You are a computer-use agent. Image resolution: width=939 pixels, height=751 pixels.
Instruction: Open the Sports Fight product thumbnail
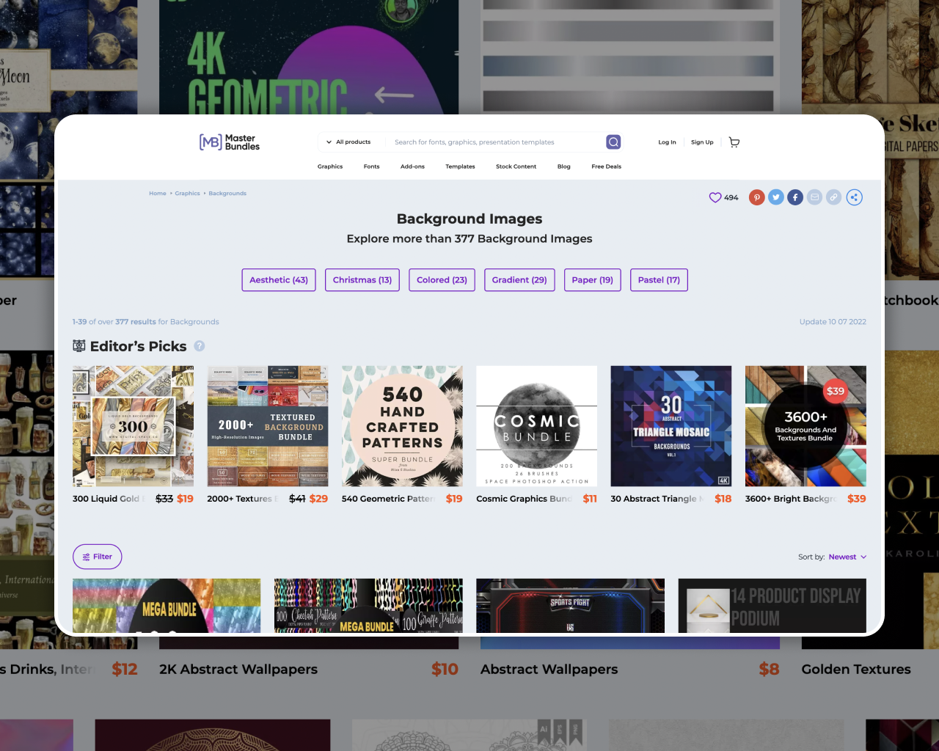pyautogui.click(x=570, y=606)
